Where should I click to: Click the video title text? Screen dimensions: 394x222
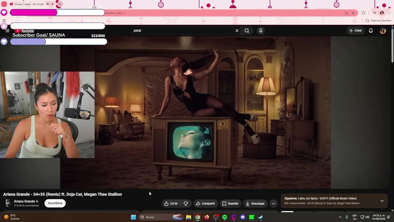[x=62, y=194]
